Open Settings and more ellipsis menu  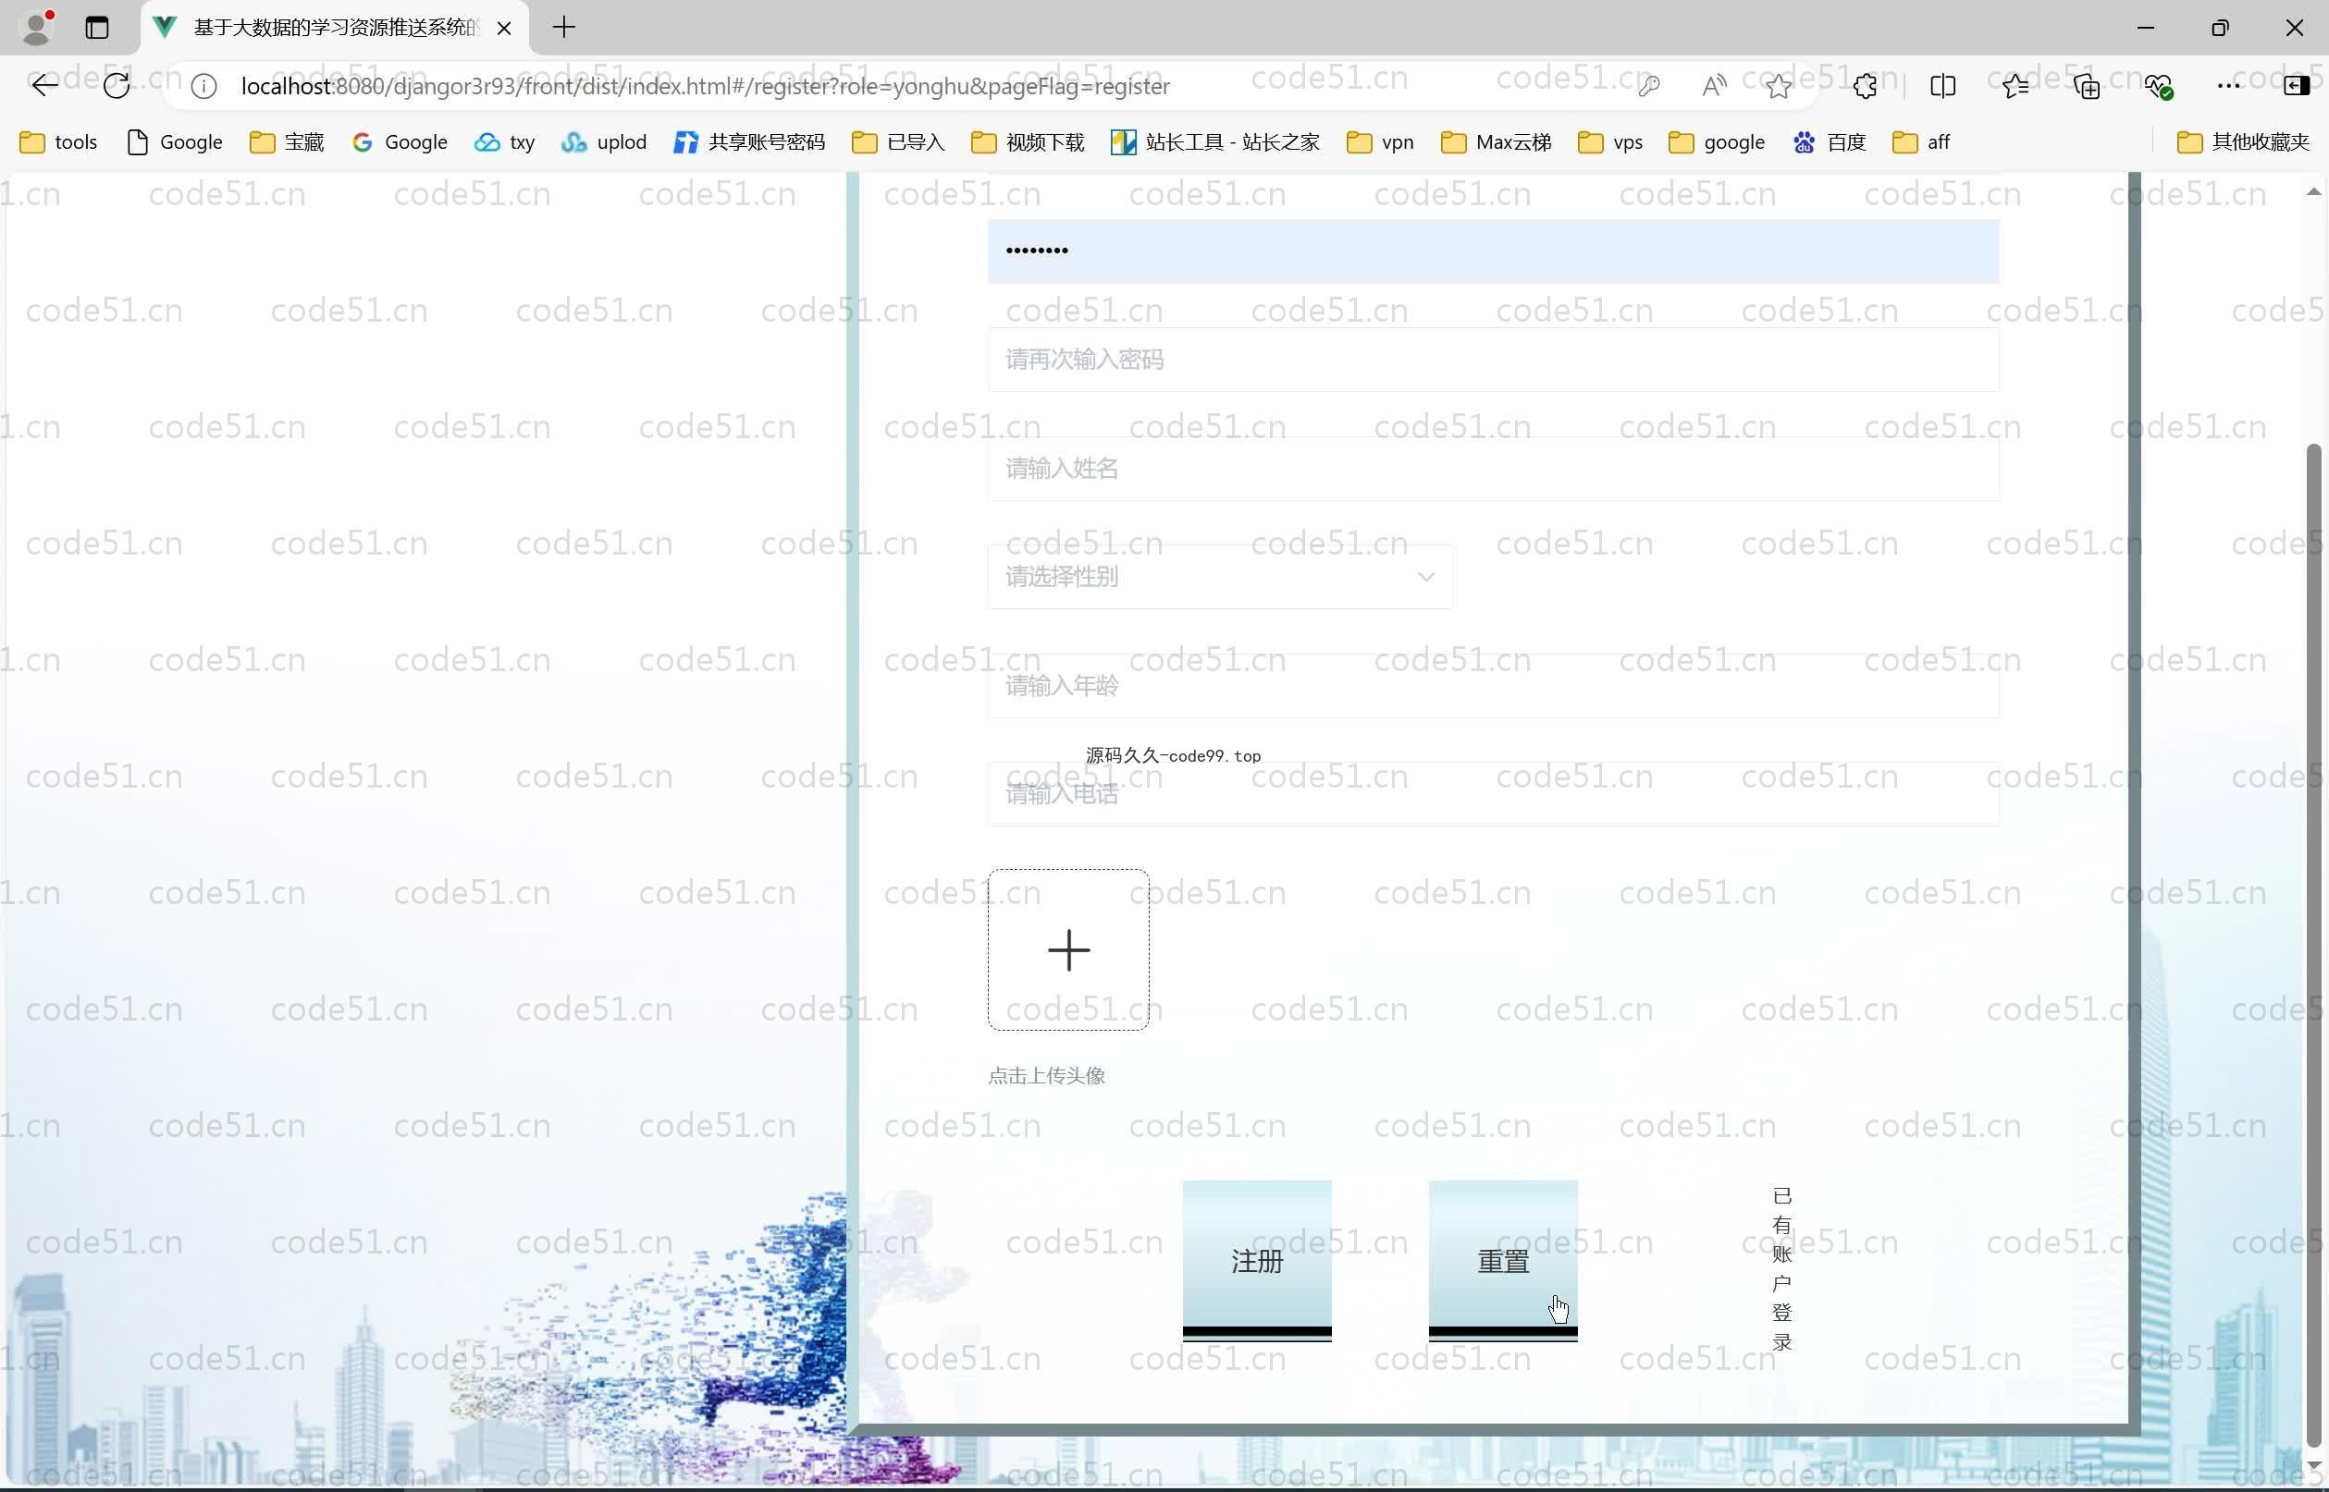click(2228, 86)
